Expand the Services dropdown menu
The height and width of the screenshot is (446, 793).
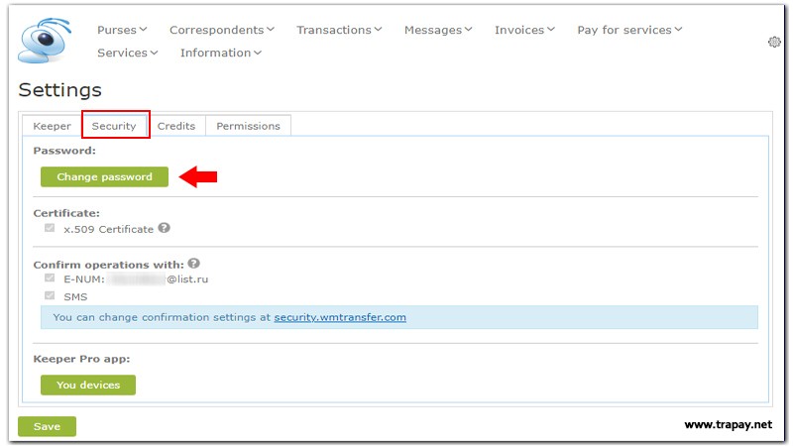(127, 53)
